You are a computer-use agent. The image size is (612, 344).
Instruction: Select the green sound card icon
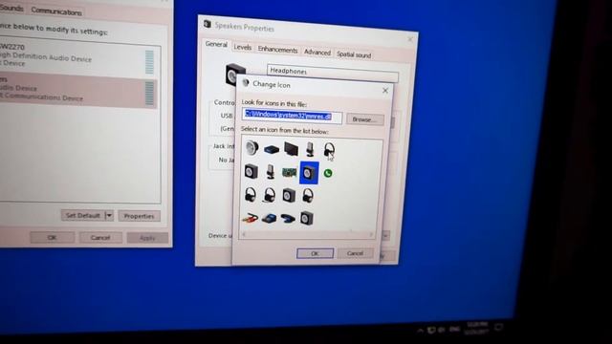pyautogui.click(x=289, y=172)
